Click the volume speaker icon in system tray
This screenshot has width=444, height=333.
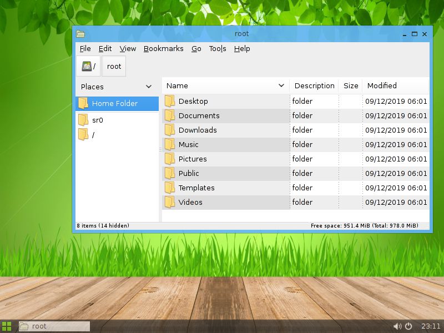coord(397,326)
